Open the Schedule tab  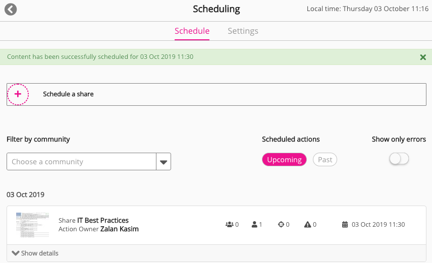(192, 31)
